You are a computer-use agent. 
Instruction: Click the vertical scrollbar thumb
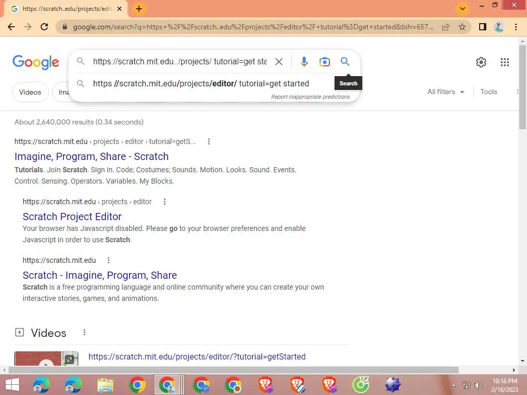522,86
